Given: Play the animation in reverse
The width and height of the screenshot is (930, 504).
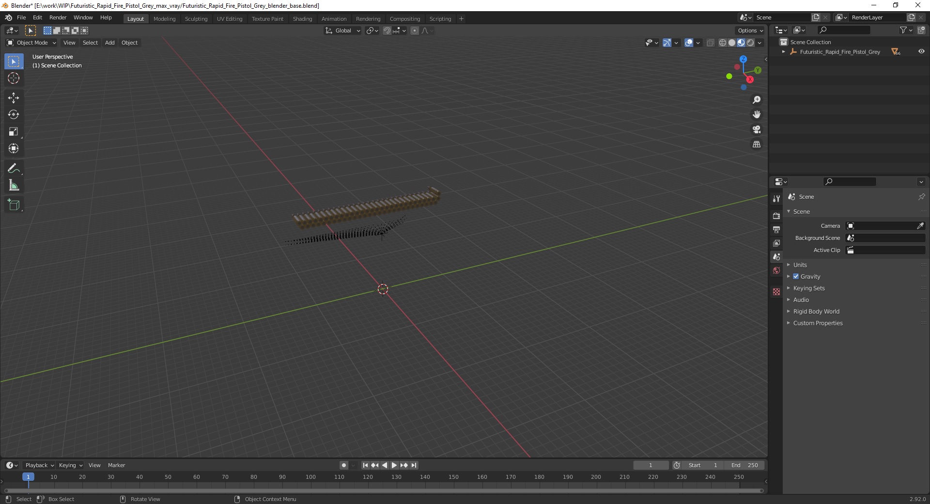Looking at the screenshot, I should pyautogui.click(x=385, y=465).
